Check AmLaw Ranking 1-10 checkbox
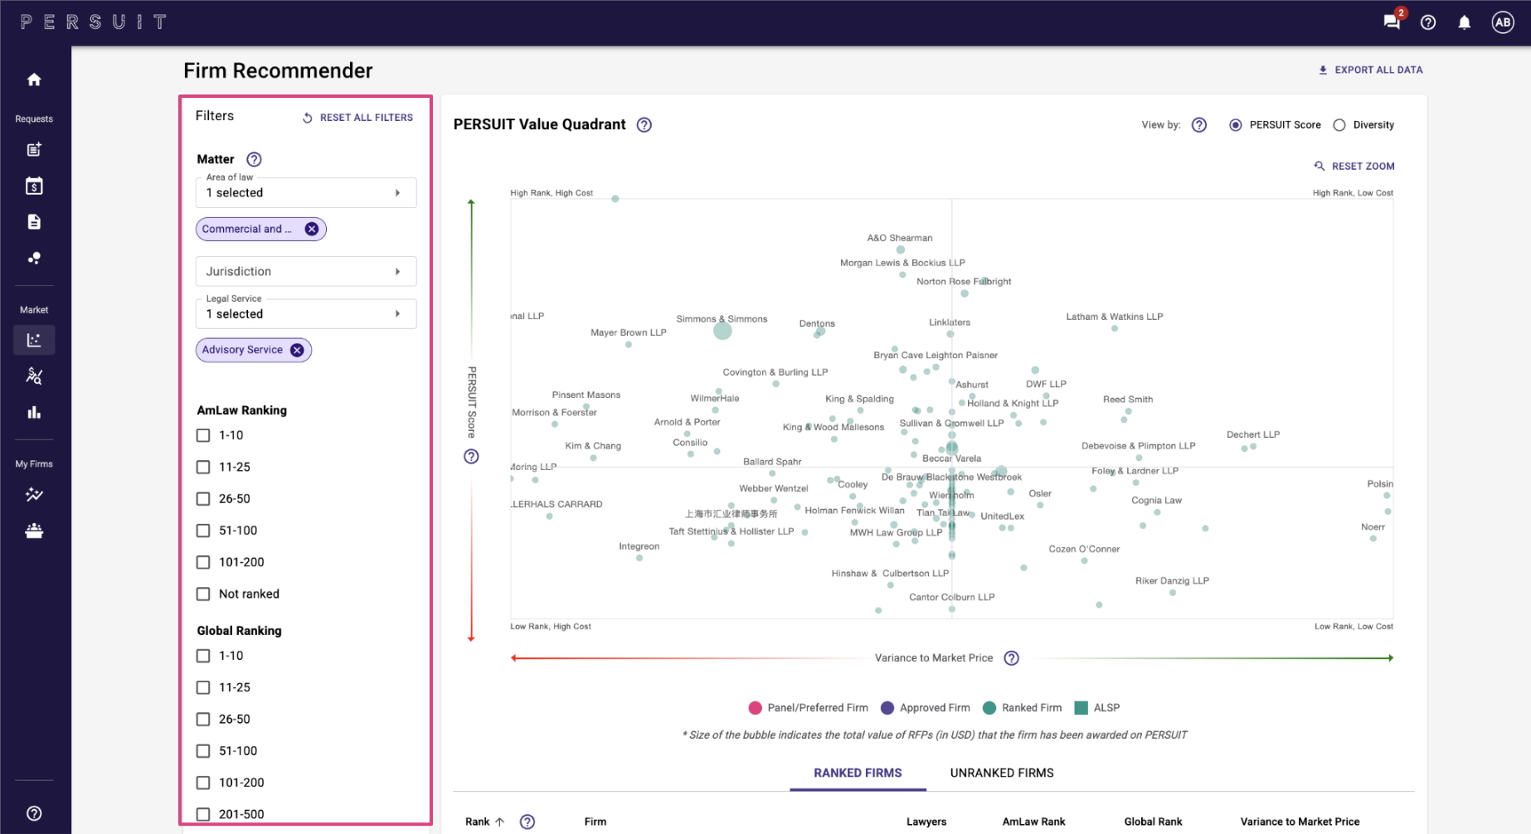1531x834 pixels. coord(203,435)
